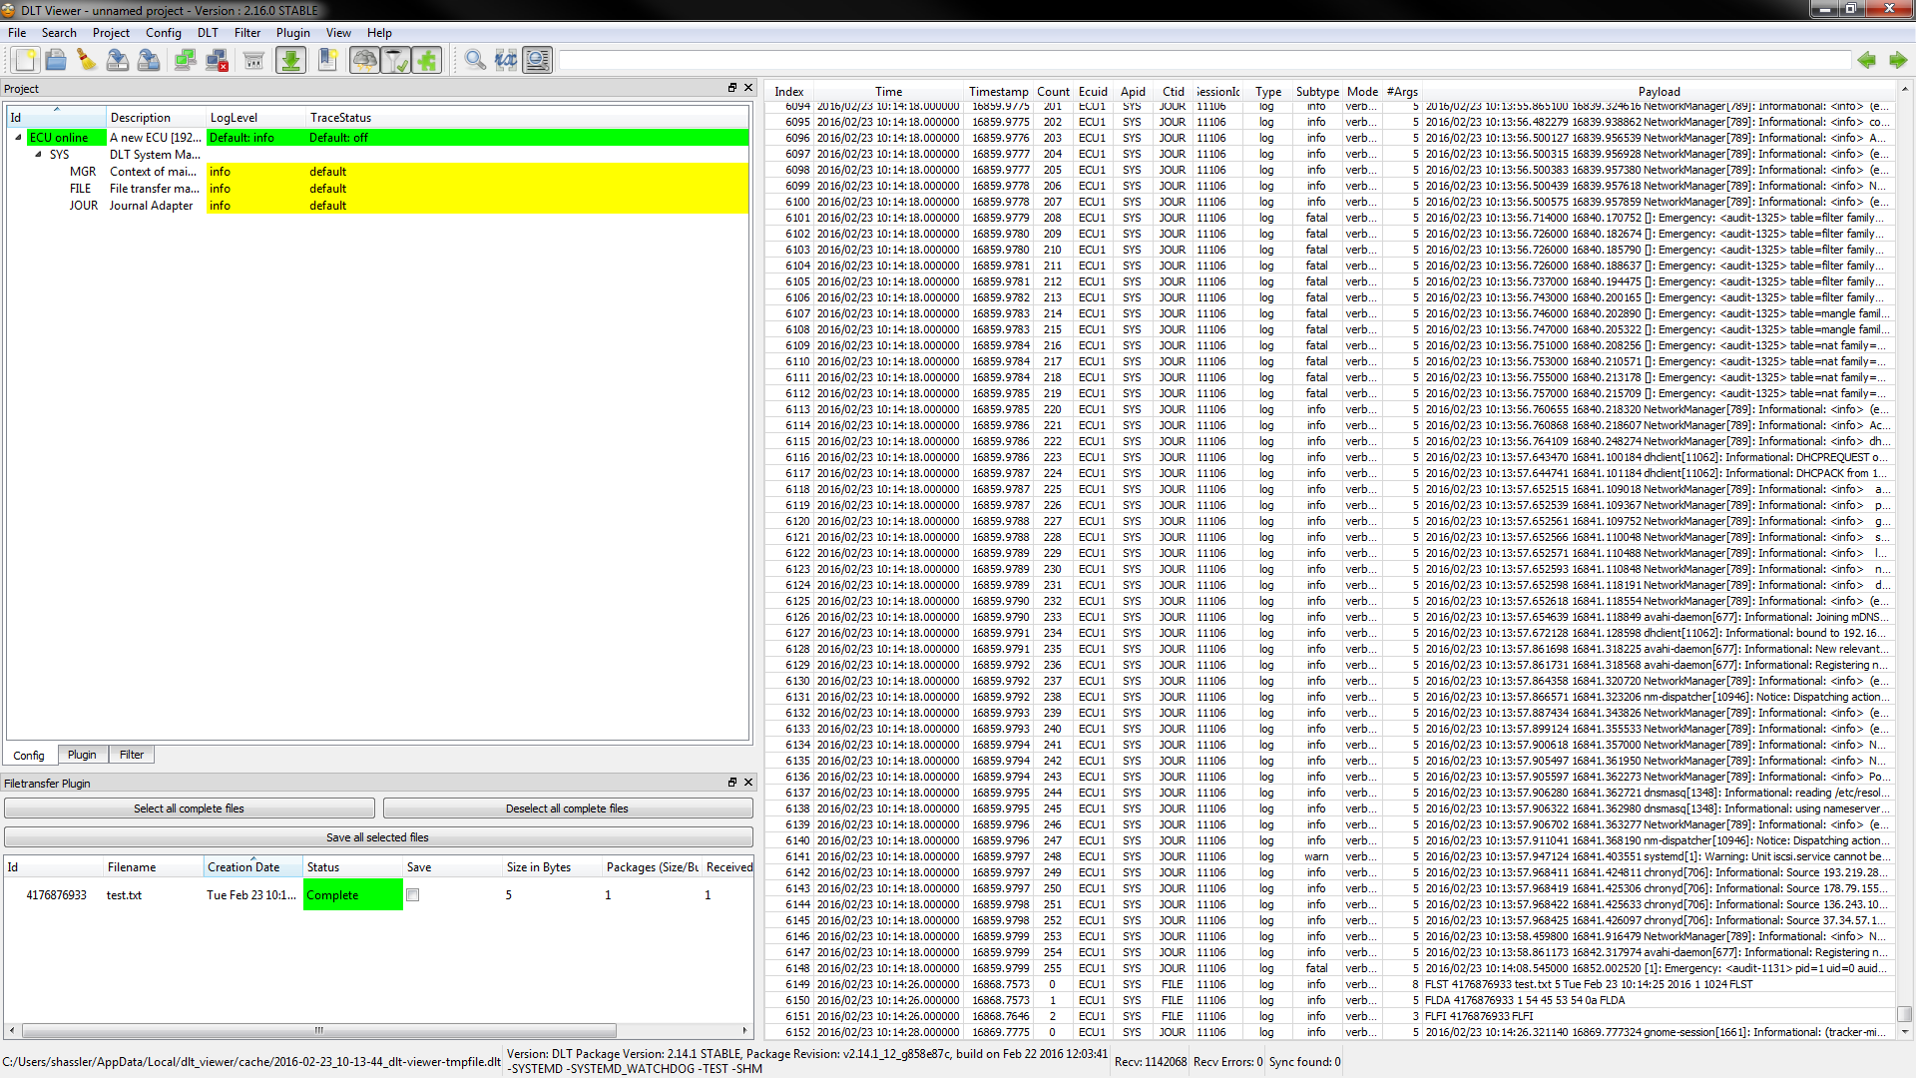Collapse the ECU online tree node

18,138
